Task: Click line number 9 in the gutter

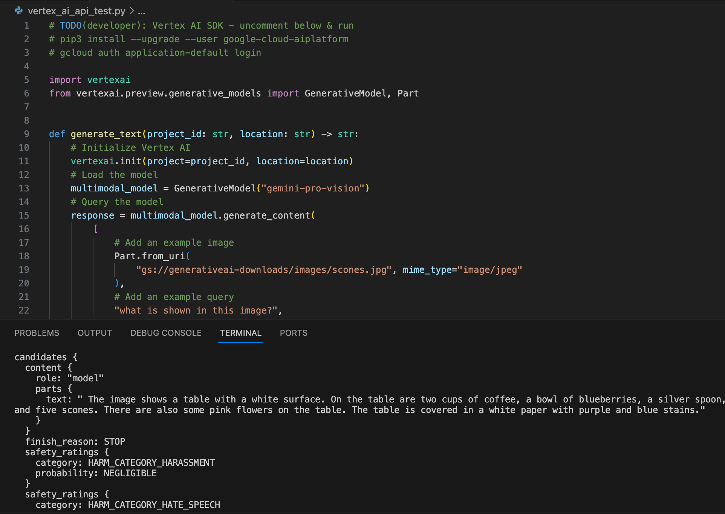Action: coord(26,134)
